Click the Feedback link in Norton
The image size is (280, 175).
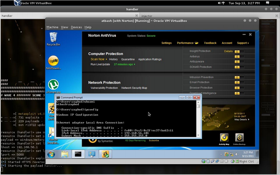210,43
